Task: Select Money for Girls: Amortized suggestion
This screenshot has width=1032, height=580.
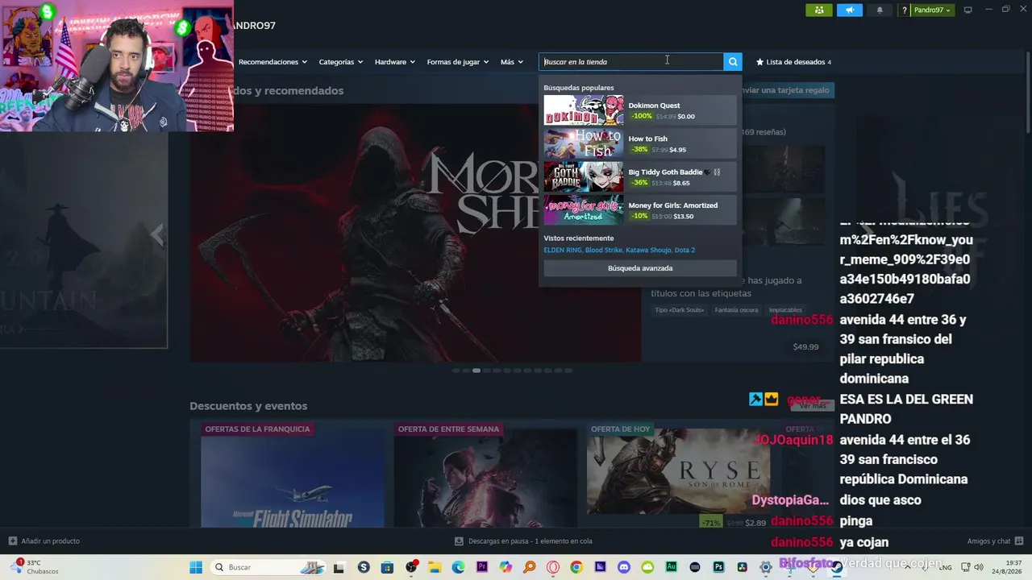Action: coord(640,210)
